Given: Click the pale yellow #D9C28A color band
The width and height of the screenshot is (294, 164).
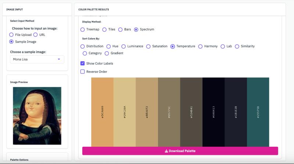Looking at the screenshot, I should click(125, 112).
